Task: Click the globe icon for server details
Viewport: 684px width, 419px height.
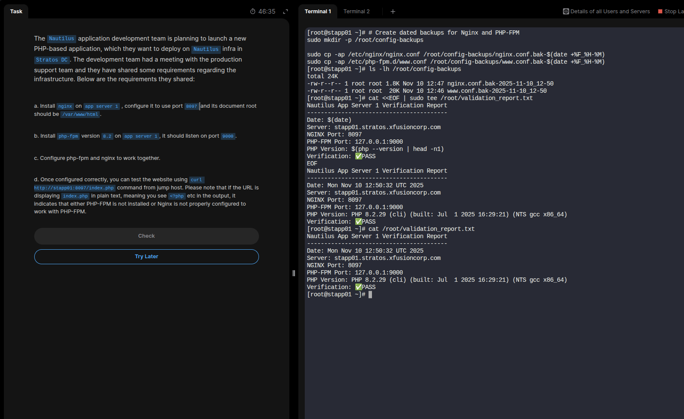Action: click(x=566, y=12)
